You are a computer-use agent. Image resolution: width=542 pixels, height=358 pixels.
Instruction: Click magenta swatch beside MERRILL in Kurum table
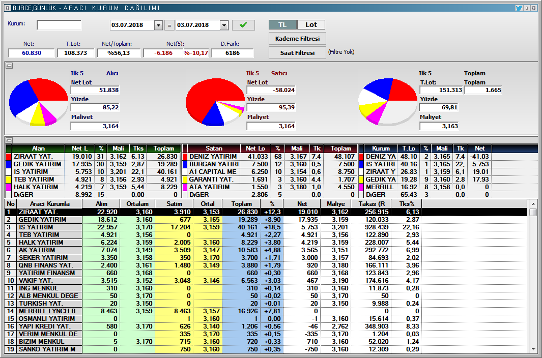361,187
